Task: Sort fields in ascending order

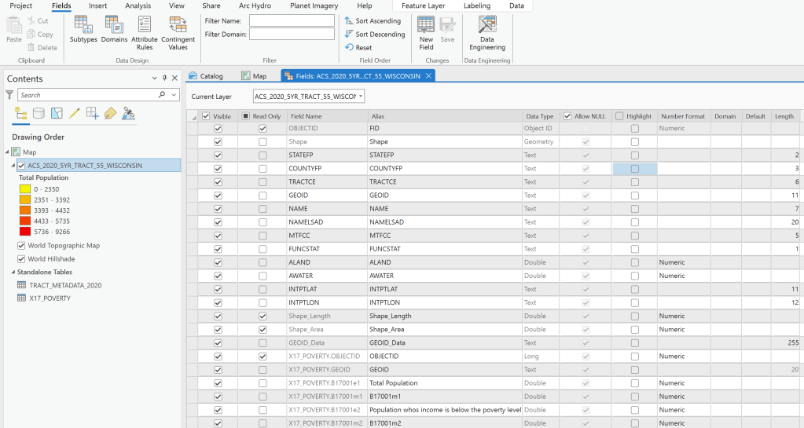Action: (x=373, y=20)
